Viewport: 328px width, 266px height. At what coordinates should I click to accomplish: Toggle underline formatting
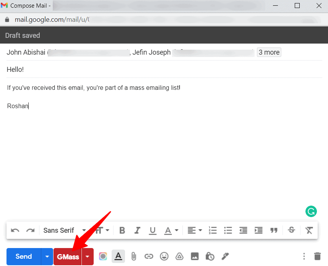pyautogui.click(x=153, y=230)
